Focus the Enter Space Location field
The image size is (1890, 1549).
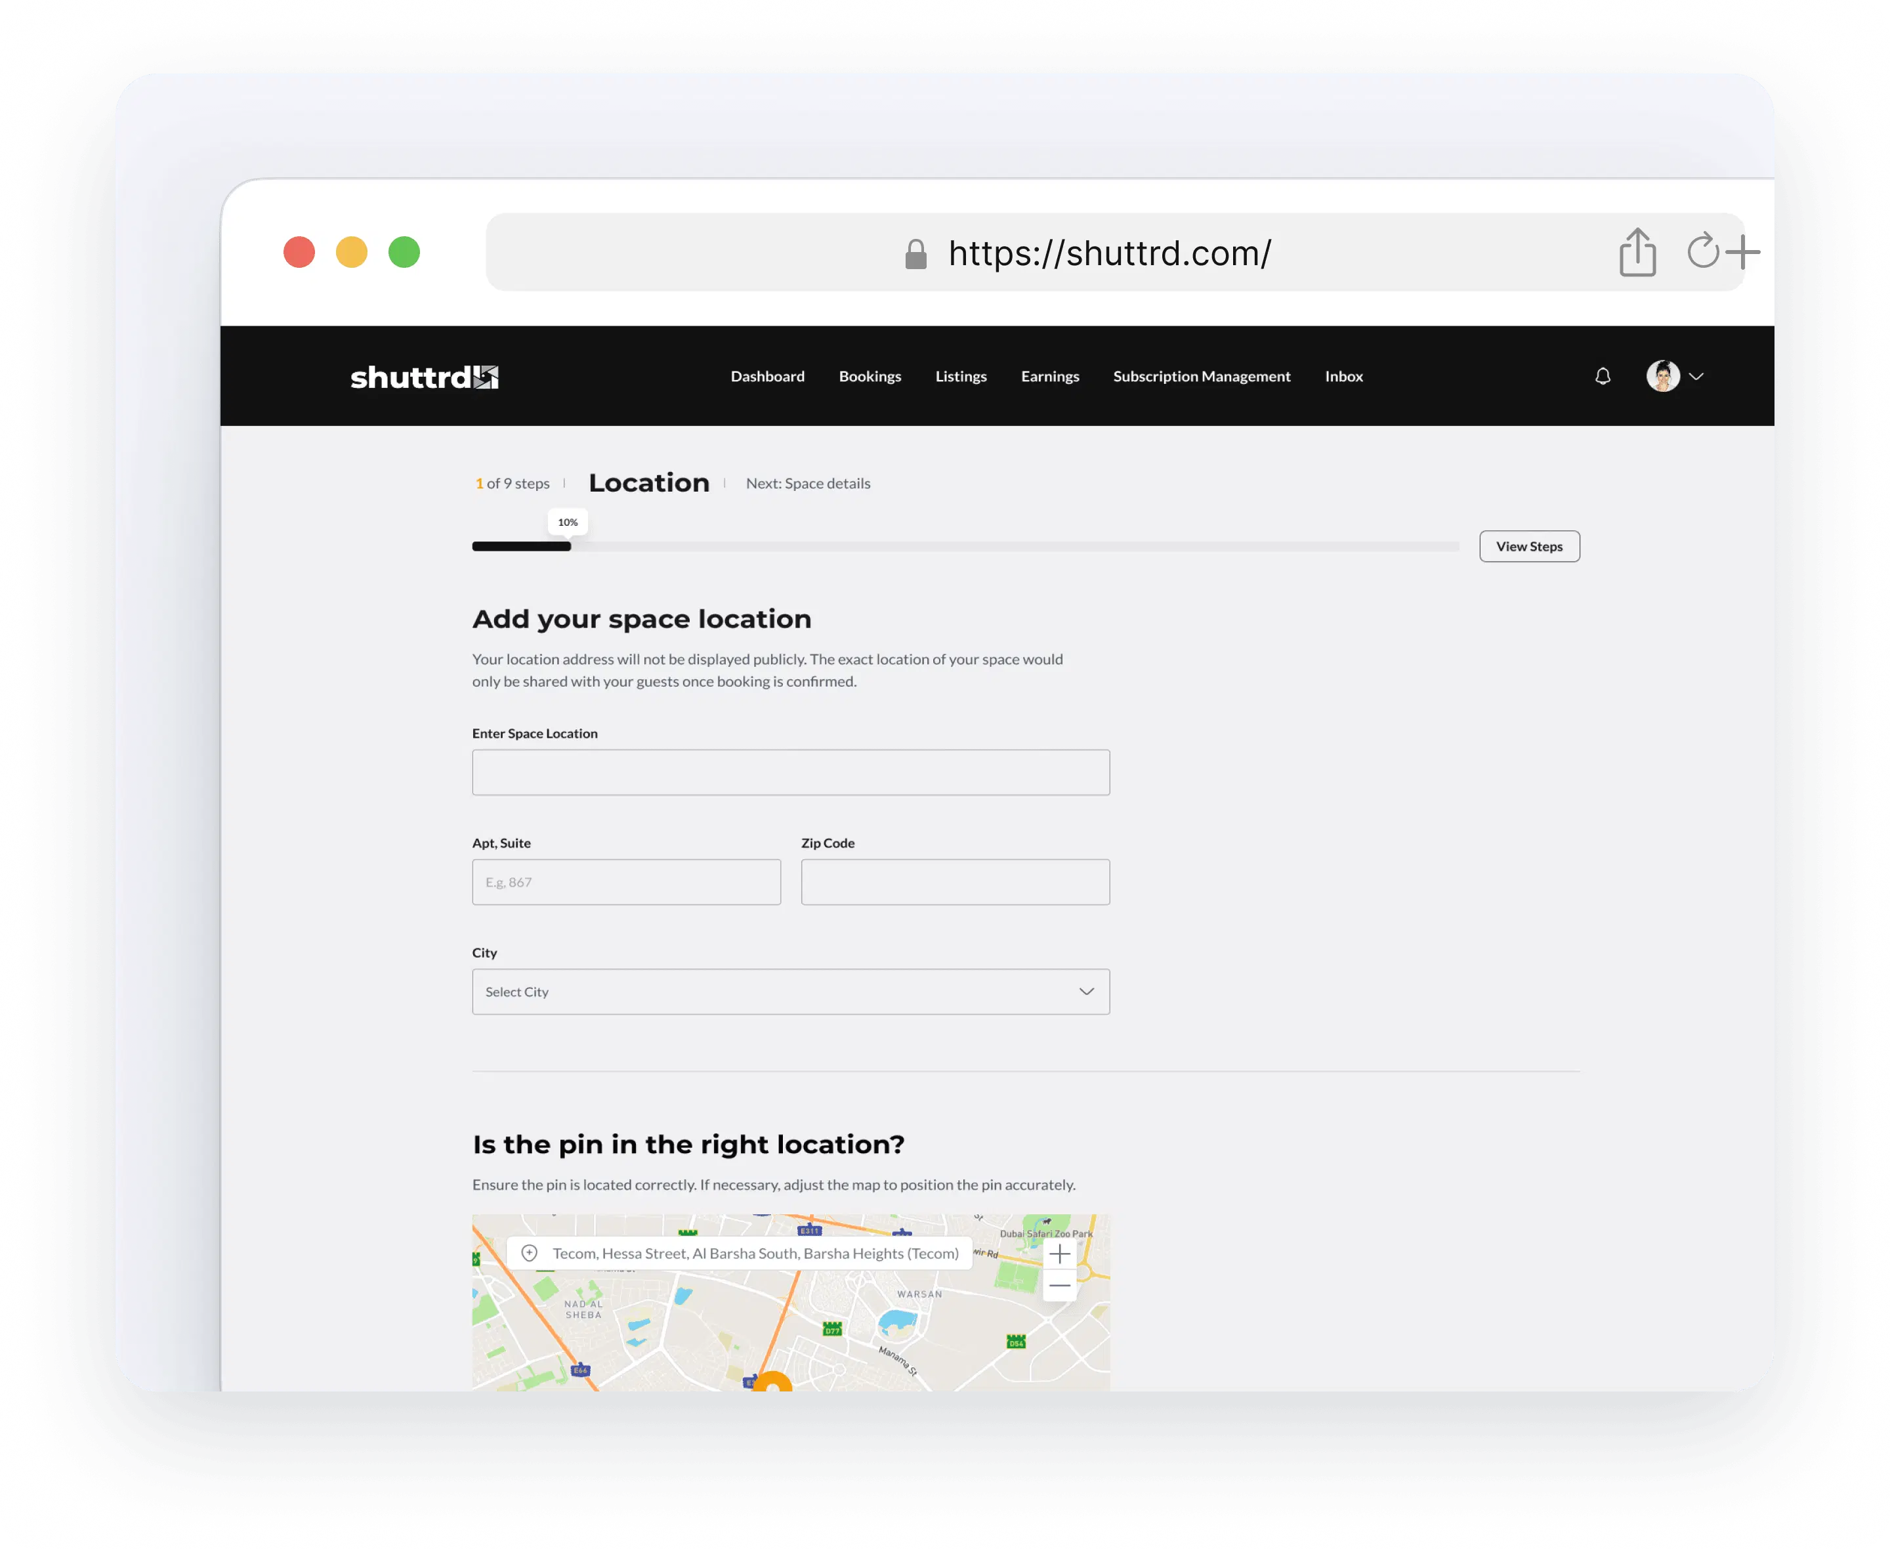790,773
